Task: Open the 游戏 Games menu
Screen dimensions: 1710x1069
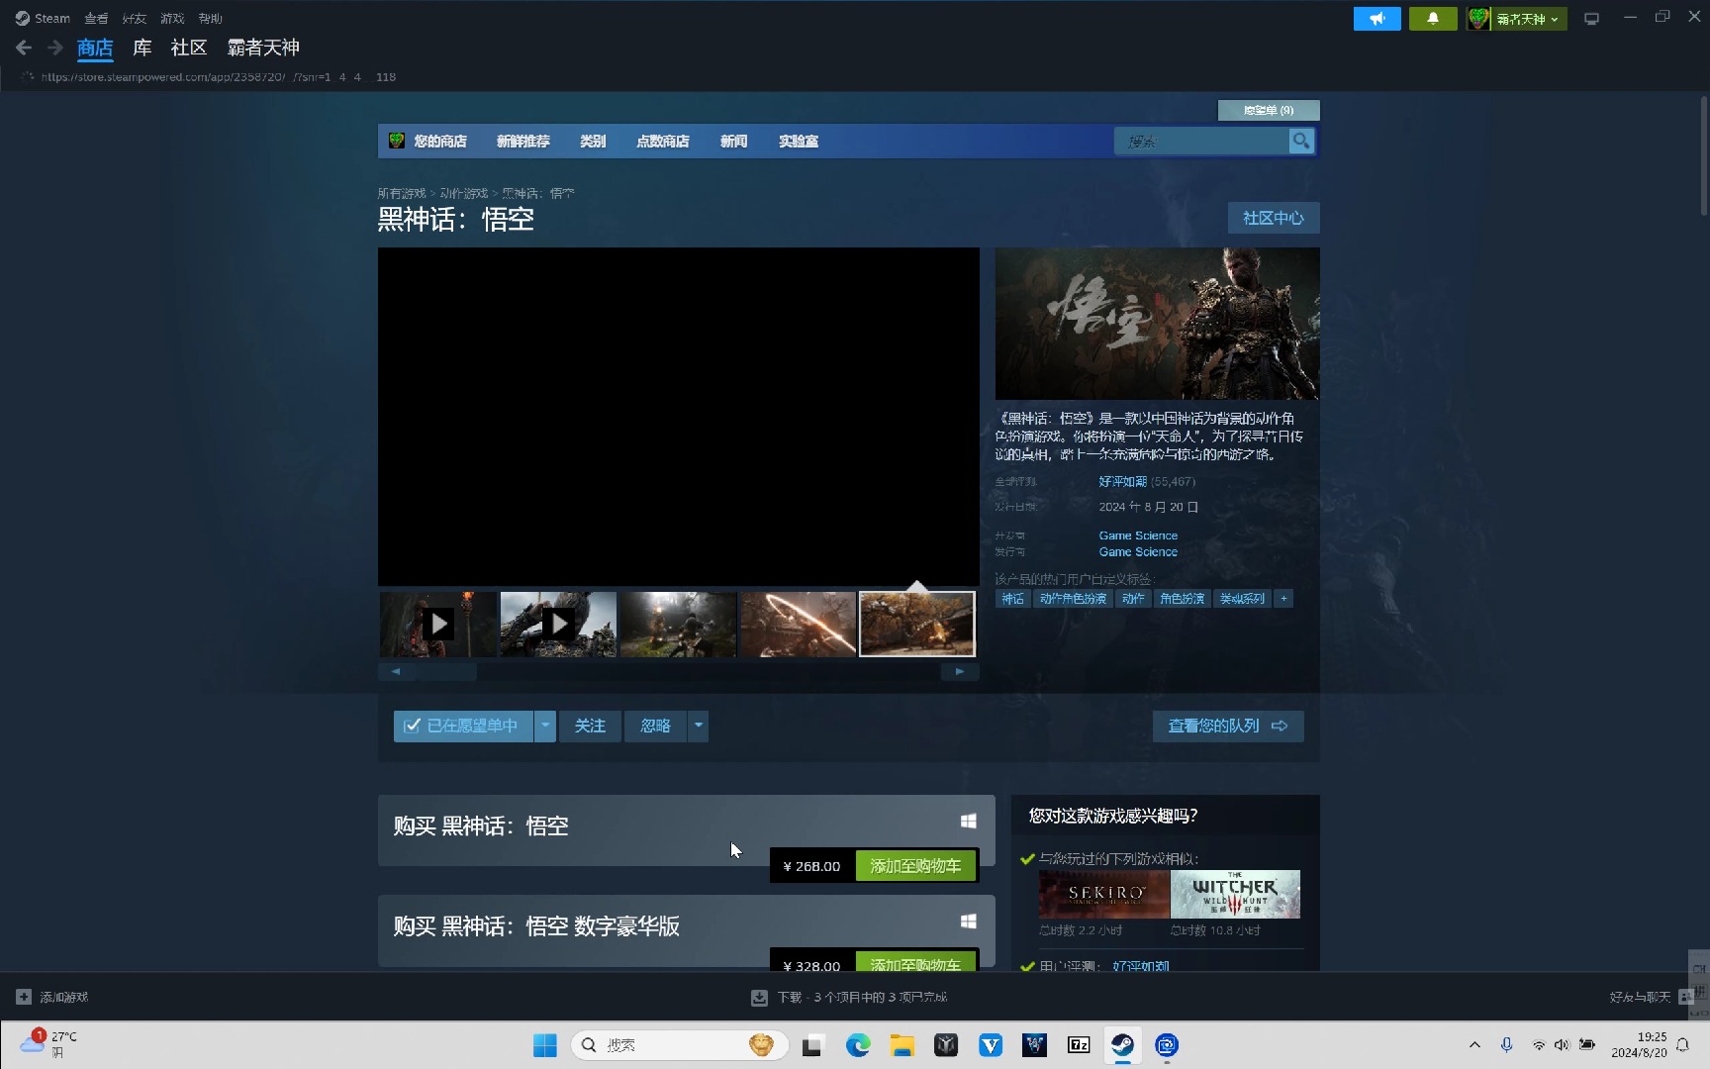Action: (172, 19)
